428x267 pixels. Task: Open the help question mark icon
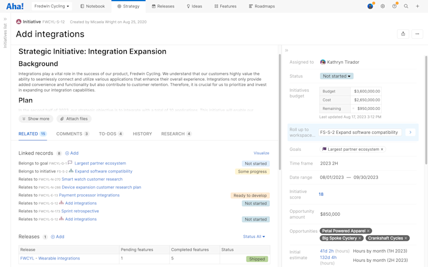click(x=394, y=6)
